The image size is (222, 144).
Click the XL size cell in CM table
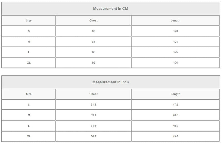pos(29,63)
